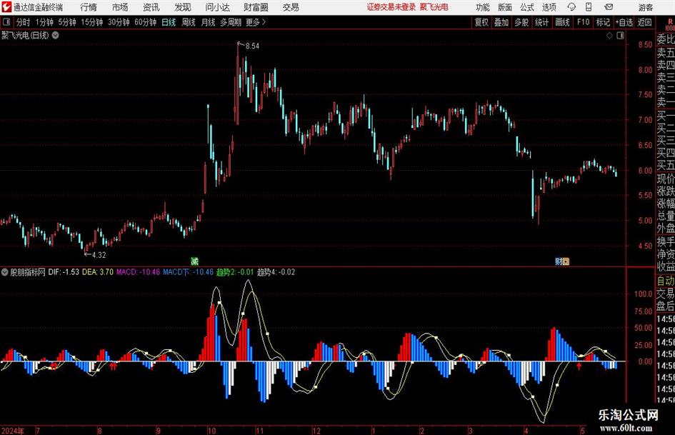
Task: Click the 自动 label in right panel
Action: [666, 281]
